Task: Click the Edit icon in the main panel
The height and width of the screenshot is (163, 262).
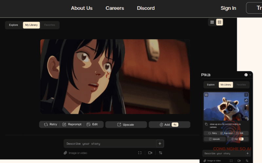Action: point(88,125)
